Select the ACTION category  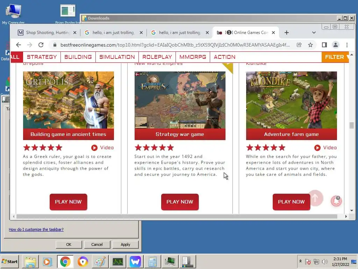point(224,57)
